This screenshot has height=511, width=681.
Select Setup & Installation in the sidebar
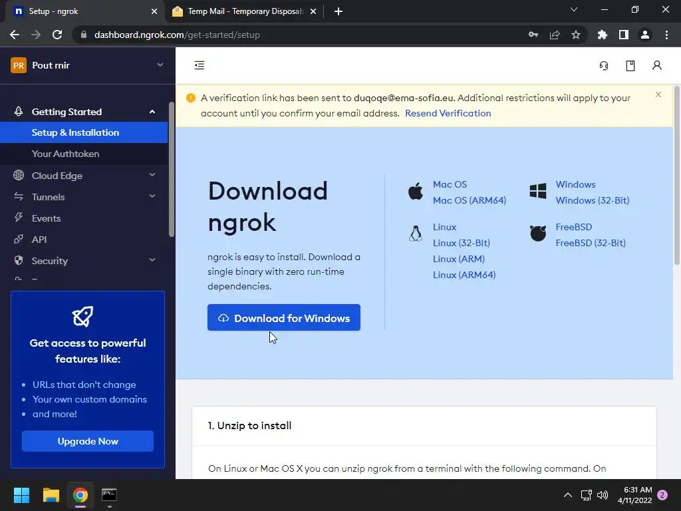pos(84,132)
